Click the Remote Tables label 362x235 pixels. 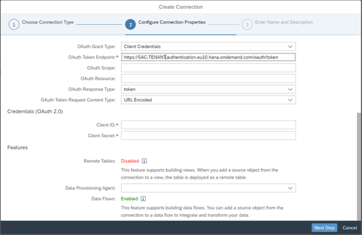pyautogui.click(x=100, y=161)
